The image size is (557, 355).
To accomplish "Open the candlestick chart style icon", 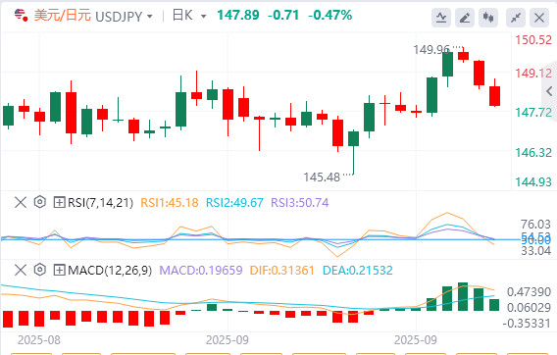I will click(488, 18).
